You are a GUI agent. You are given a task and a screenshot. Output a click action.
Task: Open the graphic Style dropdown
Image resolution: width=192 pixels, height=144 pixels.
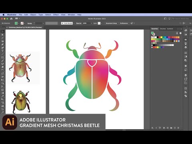click(102, 23)
